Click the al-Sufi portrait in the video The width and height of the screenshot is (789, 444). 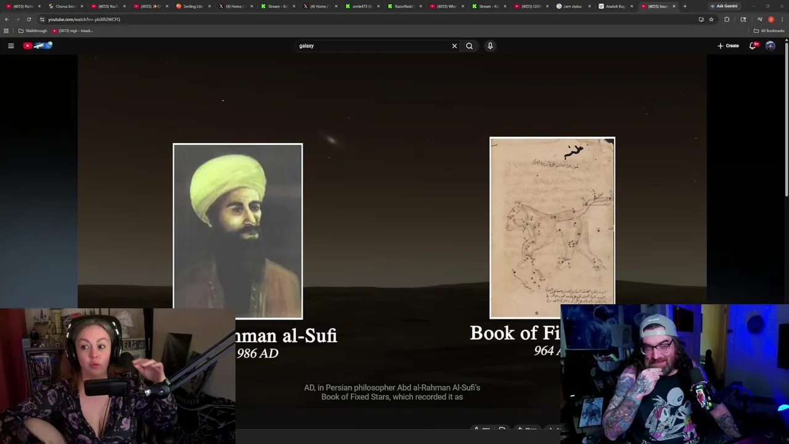pos(238,231)
